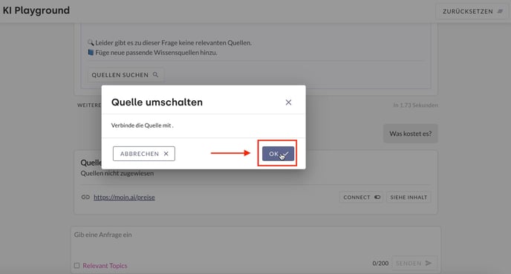
Task: Click the eraser icon next to ZURÜCKSETZEN
Action: (500, 11)
